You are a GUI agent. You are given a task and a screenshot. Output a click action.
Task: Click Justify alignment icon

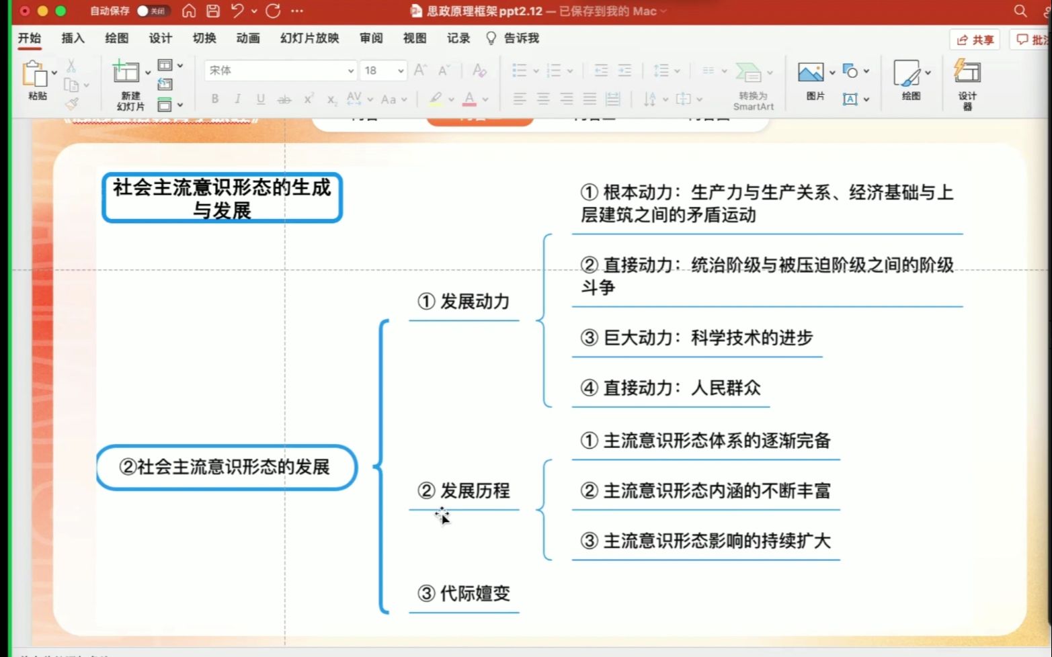tap(590, 99)
